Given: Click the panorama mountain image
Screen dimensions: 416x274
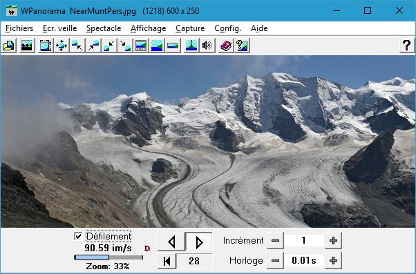Looking at the screenshot, I should click(208, 141).
